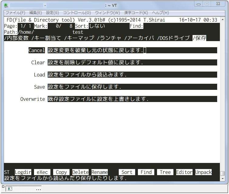Screen dimensions: 229x194
Task: Click the Unpack function key label
Action: tap(203, 172)
